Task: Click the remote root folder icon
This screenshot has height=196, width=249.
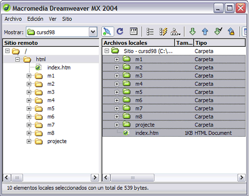Action: [16, 51]
